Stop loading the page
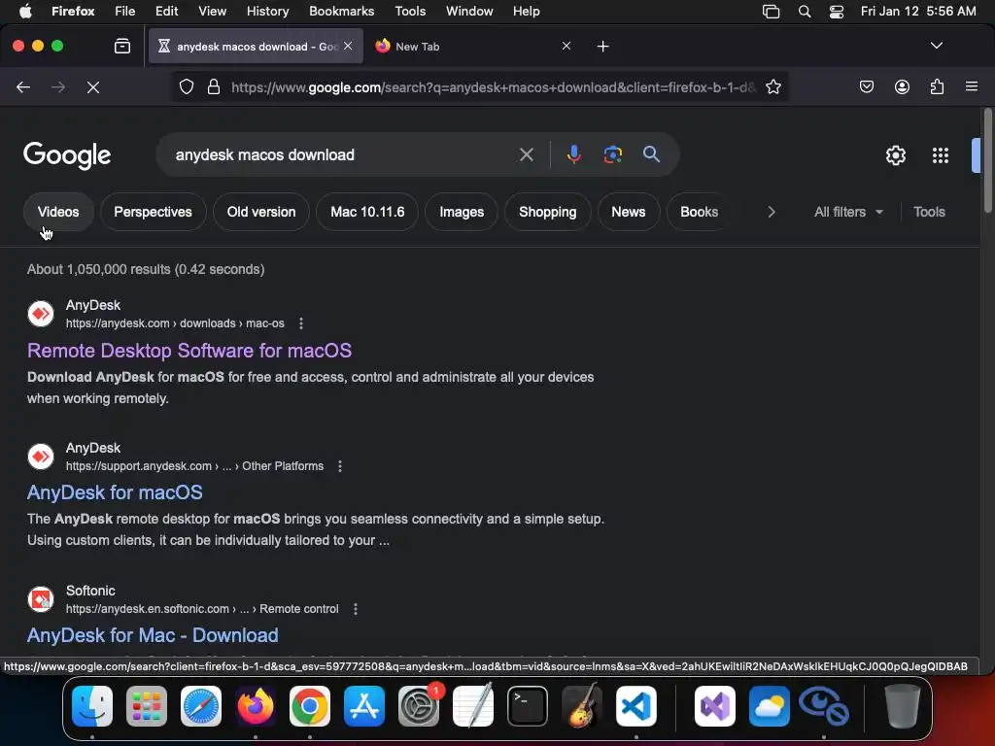Image resolution: width=995 pixels, height=746 pixels. coord(92,86)
